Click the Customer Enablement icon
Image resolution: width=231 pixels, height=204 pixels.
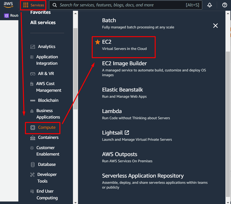pyautogui.click(x=32, y=148)
